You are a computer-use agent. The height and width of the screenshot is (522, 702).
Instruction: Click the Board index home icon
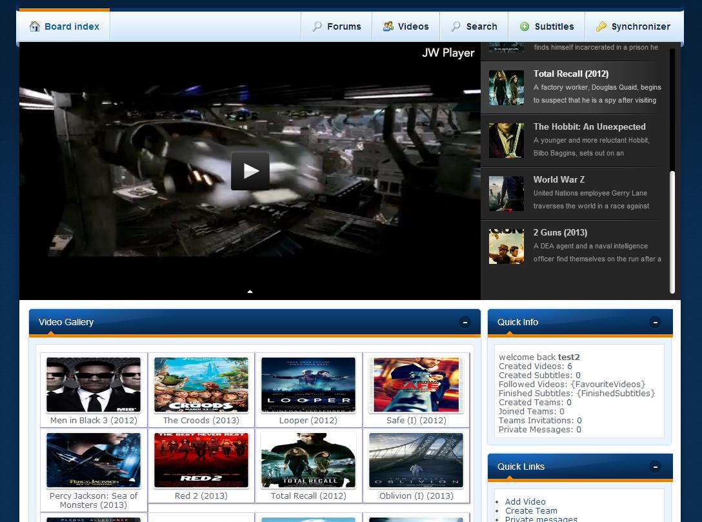pos(35,26)
